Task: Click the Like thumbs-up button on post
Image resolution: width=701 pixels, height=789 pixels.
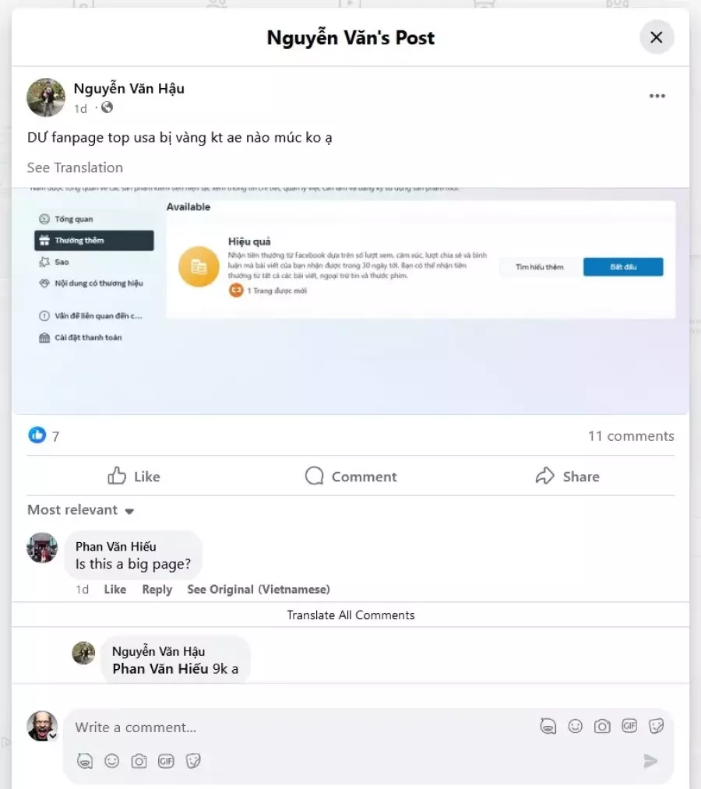Action: 134,476
